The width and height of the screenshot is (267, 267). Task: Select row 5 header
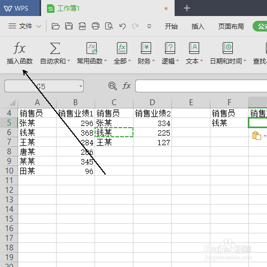[x=9, y=123]
